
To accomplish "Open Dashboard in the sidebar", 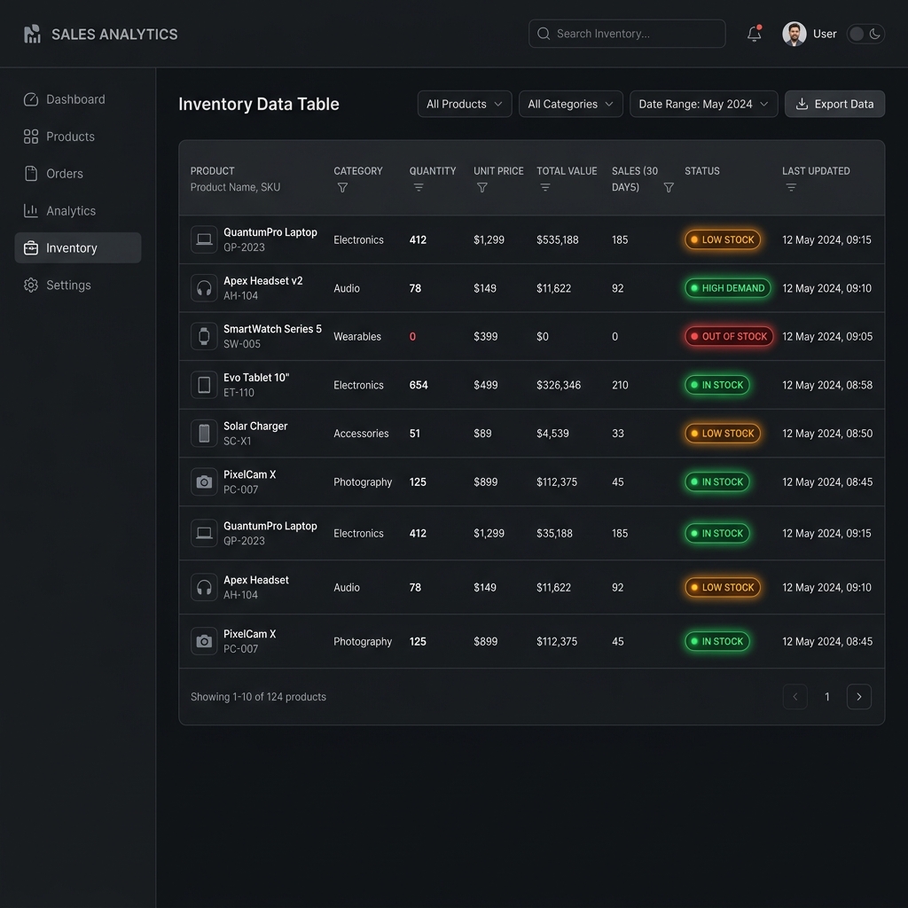I will coord(78,99).
